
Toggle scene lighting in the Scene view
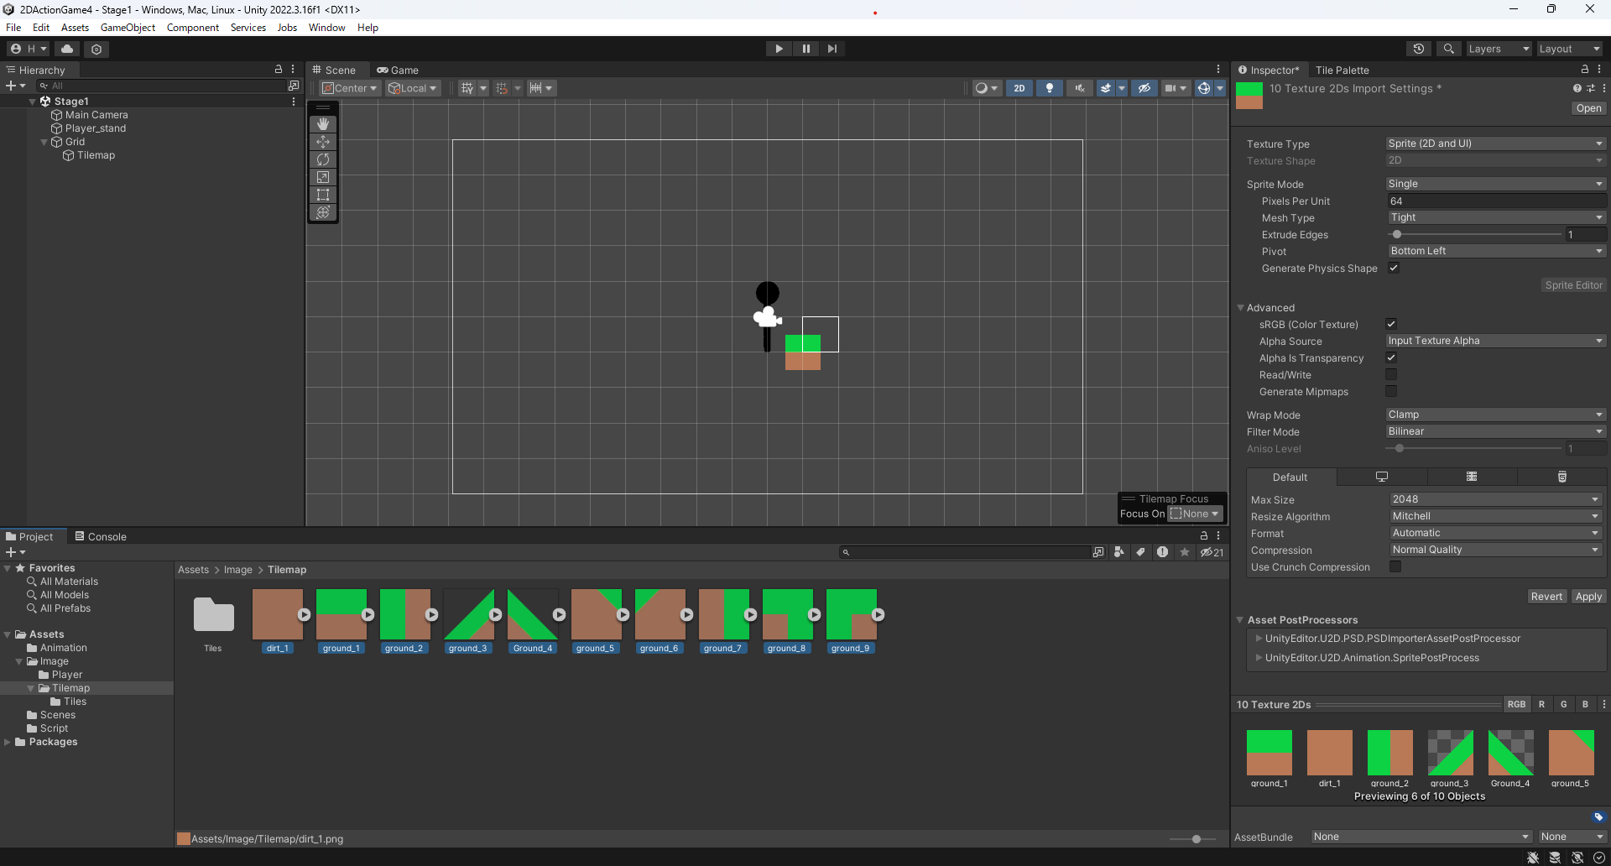1049,87
